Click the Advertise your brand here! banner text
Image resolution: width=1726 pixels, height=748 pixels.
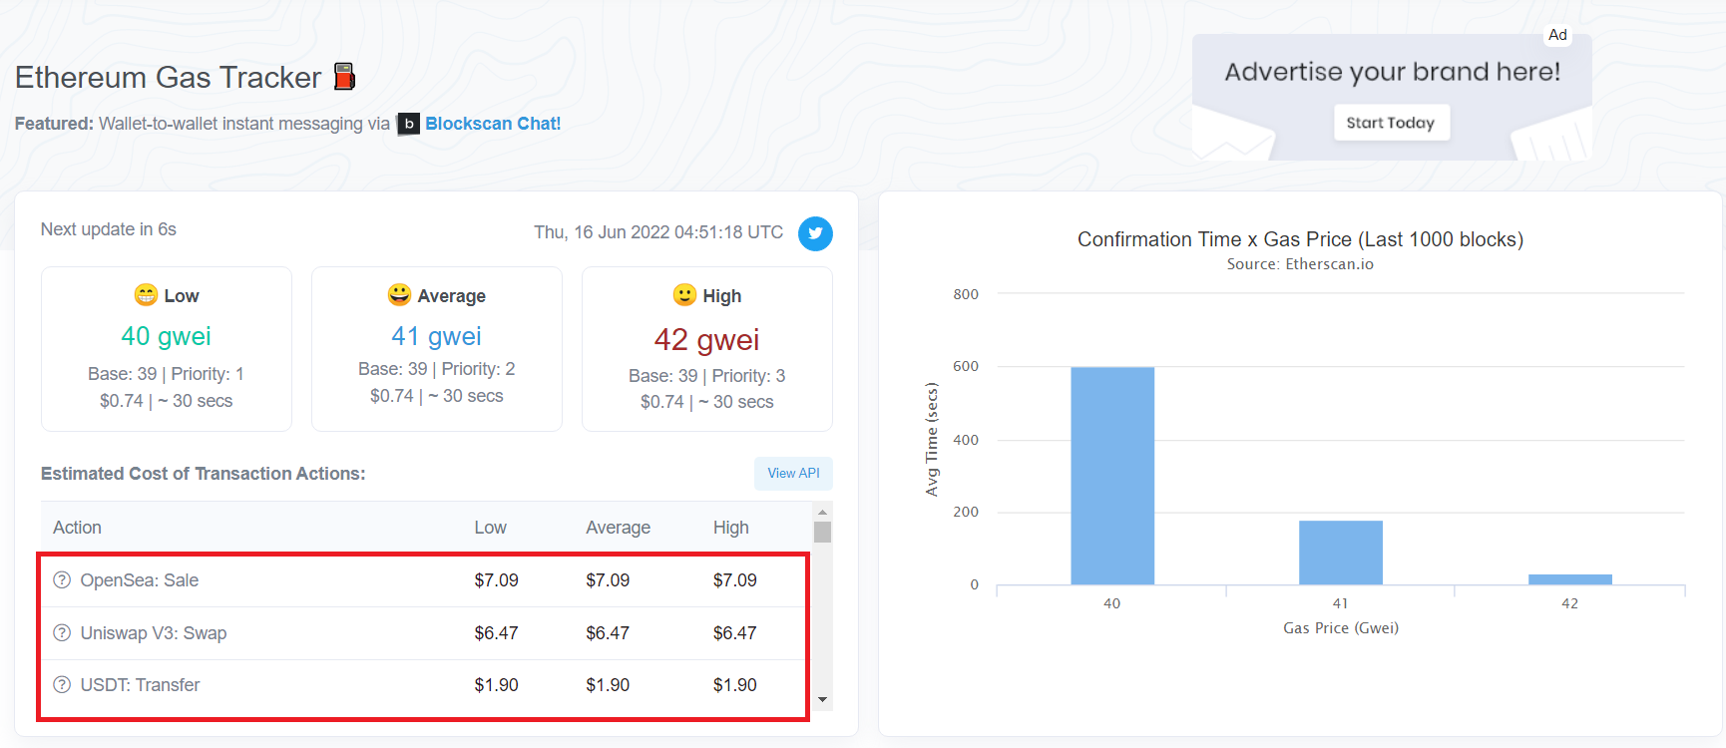coord(1393,72)
